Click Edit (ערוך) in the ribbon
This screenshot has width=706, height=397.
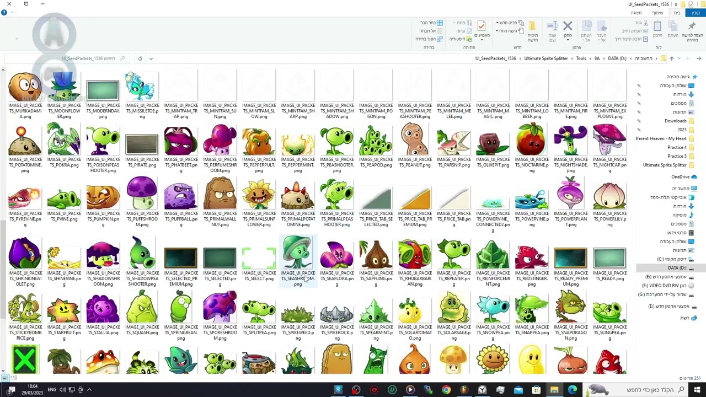point(465,31)
